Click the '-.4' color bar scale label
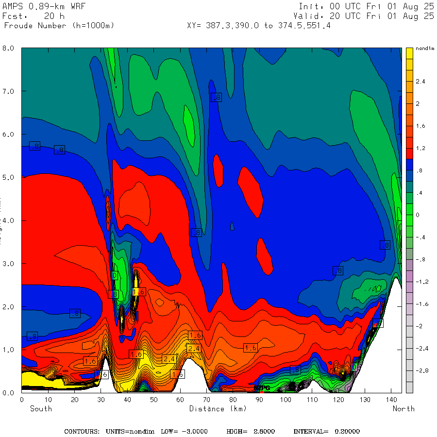This screenshot has height=437, width=437. [420, 237]
